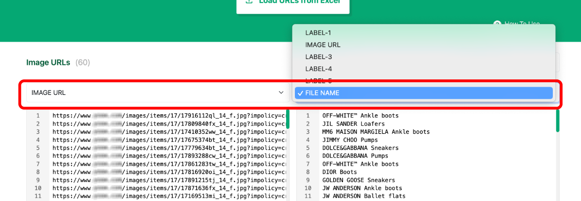This screenshot has width=581, height=201.
Task: Click the green scrollbar of the file names list
Action: [x=557, y=121]
